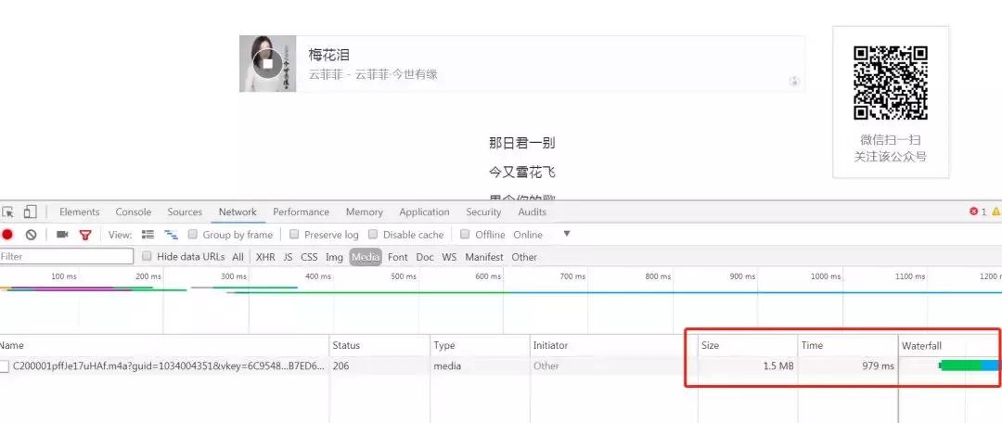Sort by the Time column header
Viewport: 1002px width, 423px height.
click(x=848, y=345)
